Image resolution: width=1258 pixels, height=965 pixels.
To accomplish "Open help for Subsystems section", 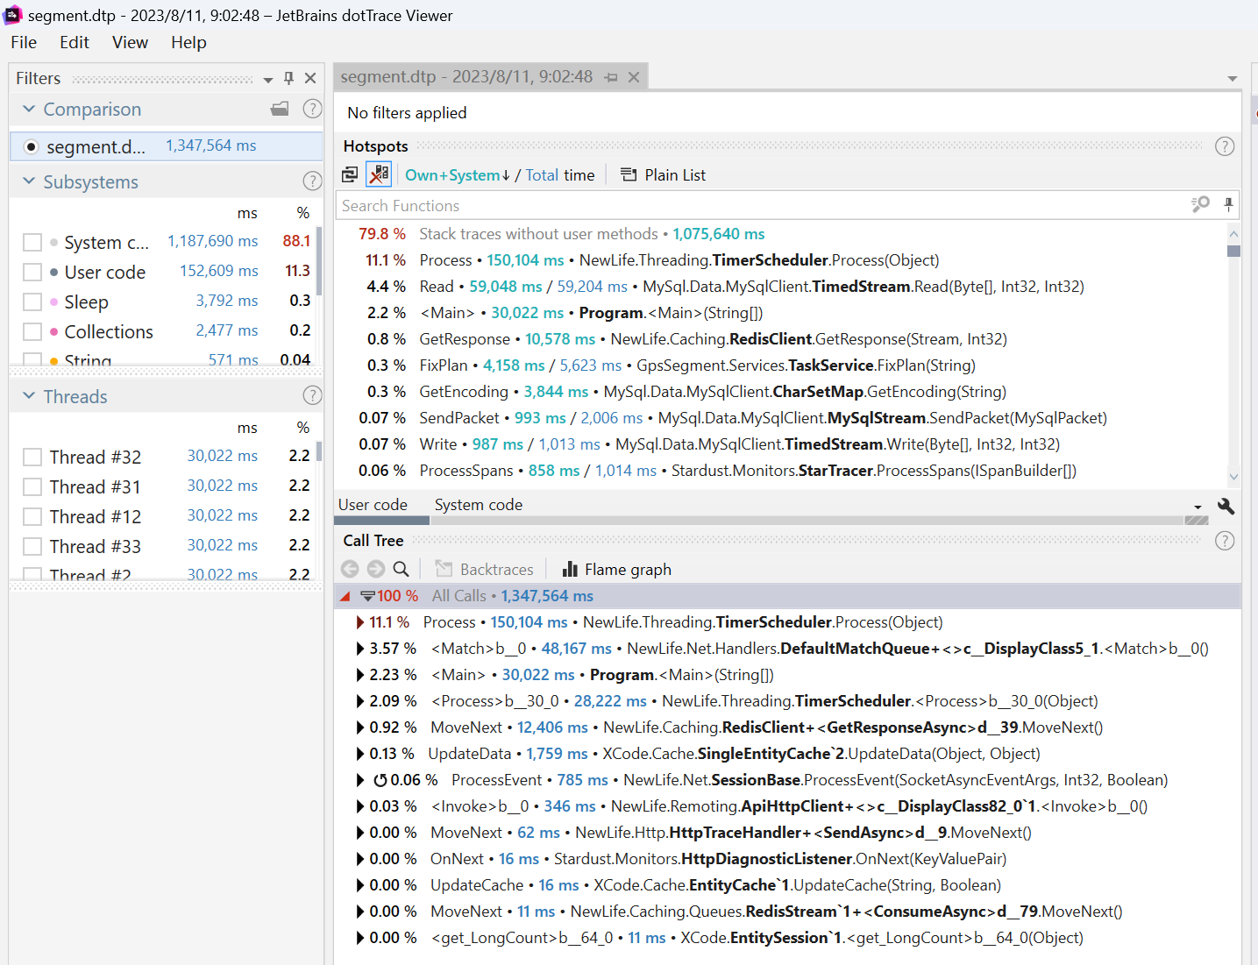I will pyautogui.click(x=312, y=181).
